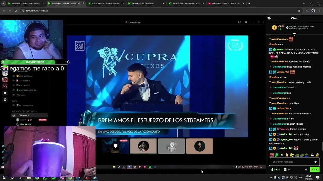
Task: Open Windows Start menu
Action: coord(4,178)
